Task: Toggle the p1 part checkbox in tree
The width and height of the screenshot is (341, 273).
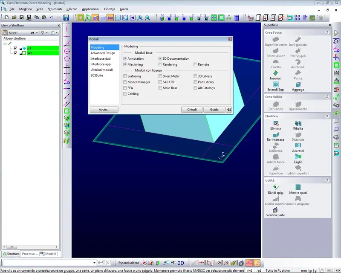Action: (15, 48)
